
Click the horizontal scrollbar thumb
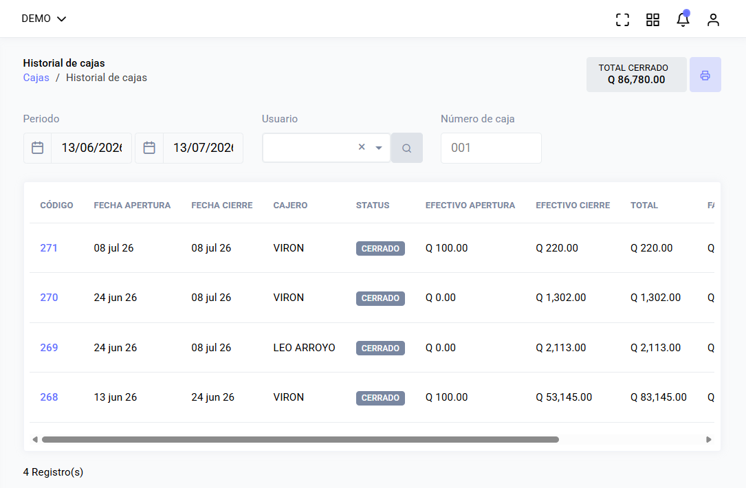tap(300, 439)
